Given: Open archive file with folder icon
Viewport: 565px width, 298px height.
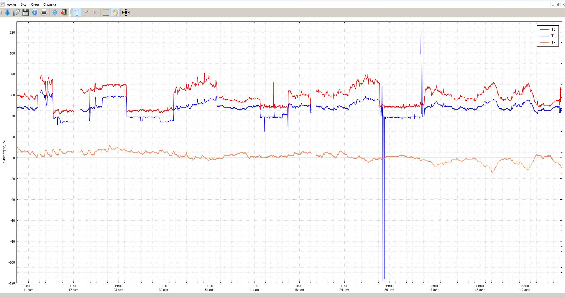Looking at the screenshot, I should (x=17, y=12).
